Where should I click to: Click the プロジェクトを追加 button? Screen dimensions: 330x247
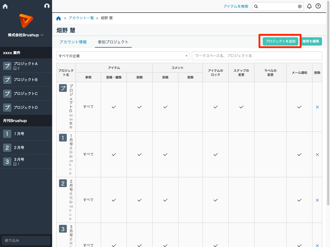pos(280,41)
